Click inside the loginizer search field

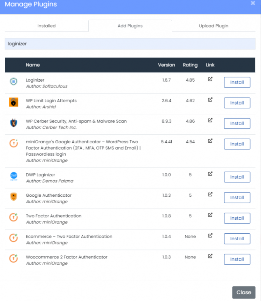coord(130,44)
